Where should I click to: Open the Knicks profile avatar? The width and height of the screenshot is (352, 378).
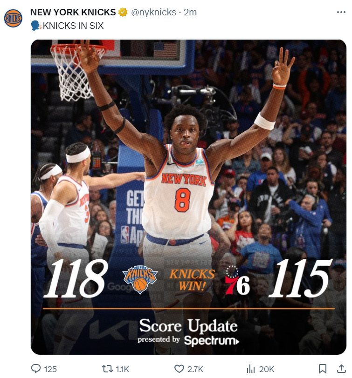click(13, 18)
